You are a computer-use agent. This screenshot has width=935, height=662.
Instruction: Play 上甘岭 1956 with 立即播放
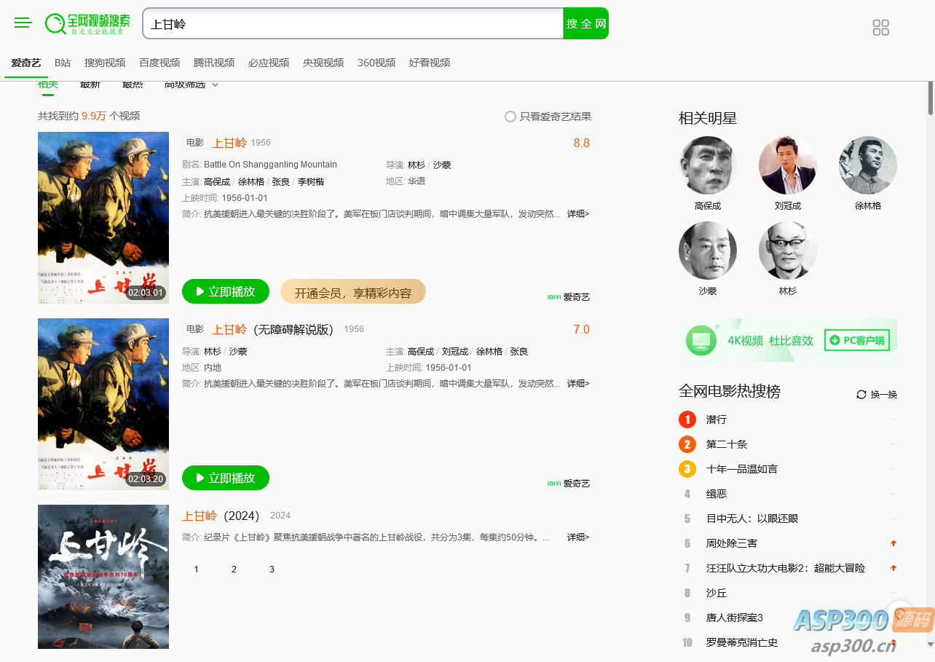226,292
